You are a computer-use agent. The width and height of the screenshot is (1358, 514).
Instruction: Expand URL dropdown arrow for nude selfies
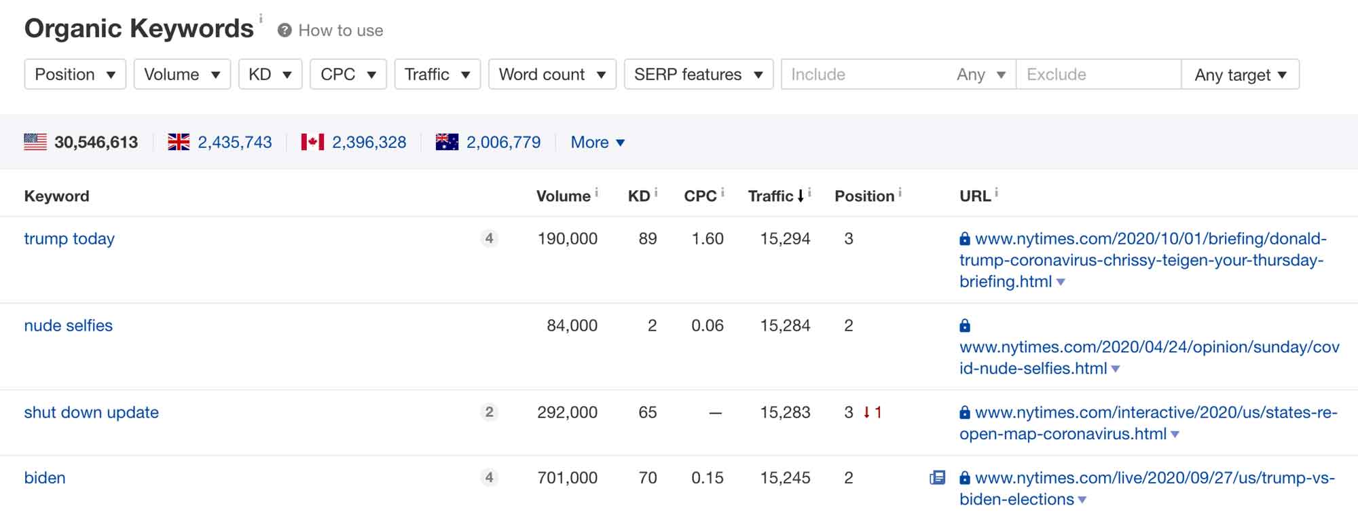pos(1116,369)
